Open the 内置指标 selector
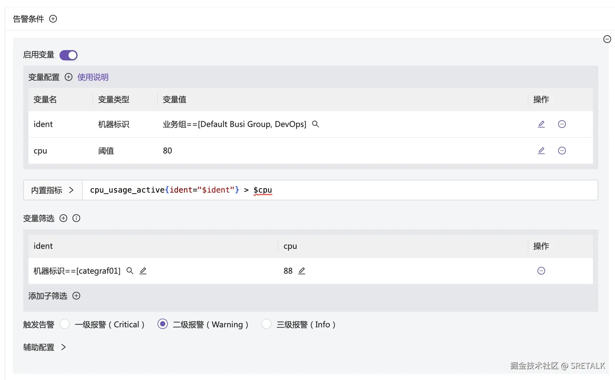Viewport: 615px width, 380px height. pyautogui.click(x=53, y=190)
